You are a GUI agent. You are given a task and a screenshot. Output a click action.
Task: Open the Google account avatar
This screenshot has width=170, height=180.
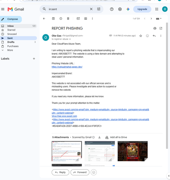click(165, 9)
